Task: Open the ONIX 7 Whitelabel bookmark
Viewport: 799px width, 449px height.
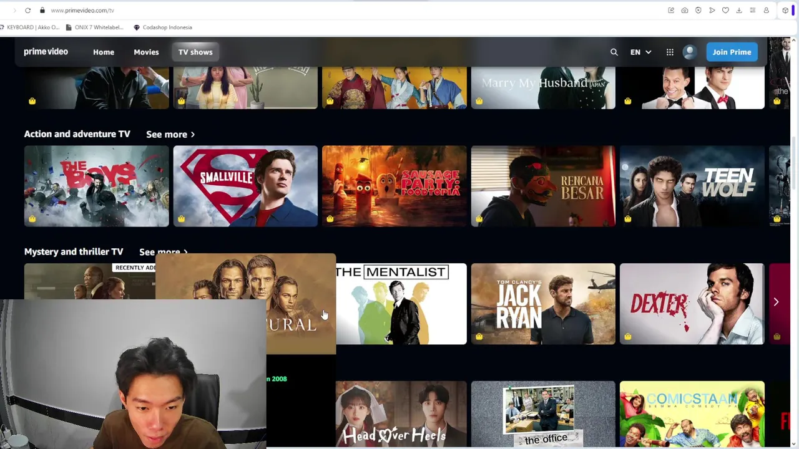Action: pyautogui.click(x=95, y=27)
